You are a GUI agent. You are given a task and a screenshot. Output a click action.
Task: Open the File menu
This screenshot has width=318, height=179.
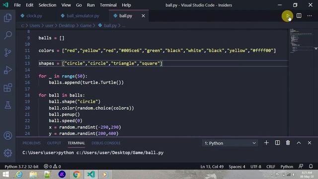click(x=17, y=5)
